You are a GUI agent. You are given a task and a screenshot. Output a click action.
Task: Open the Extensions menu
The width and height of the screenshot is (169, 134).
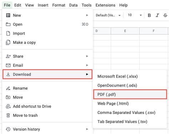point(106,5)
